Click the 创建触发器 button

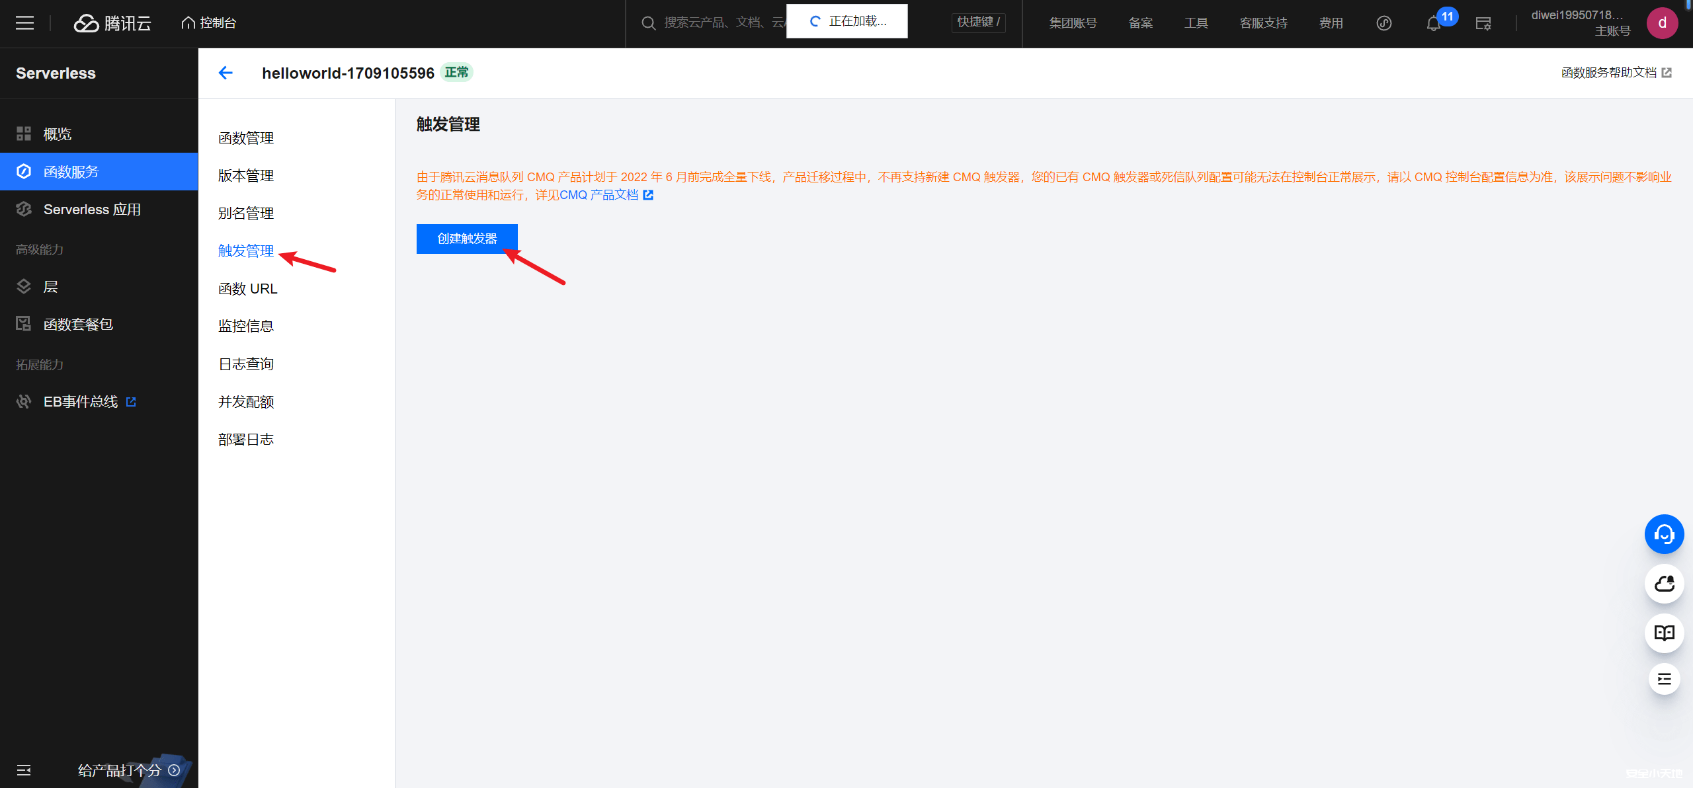tap(467, 239)
